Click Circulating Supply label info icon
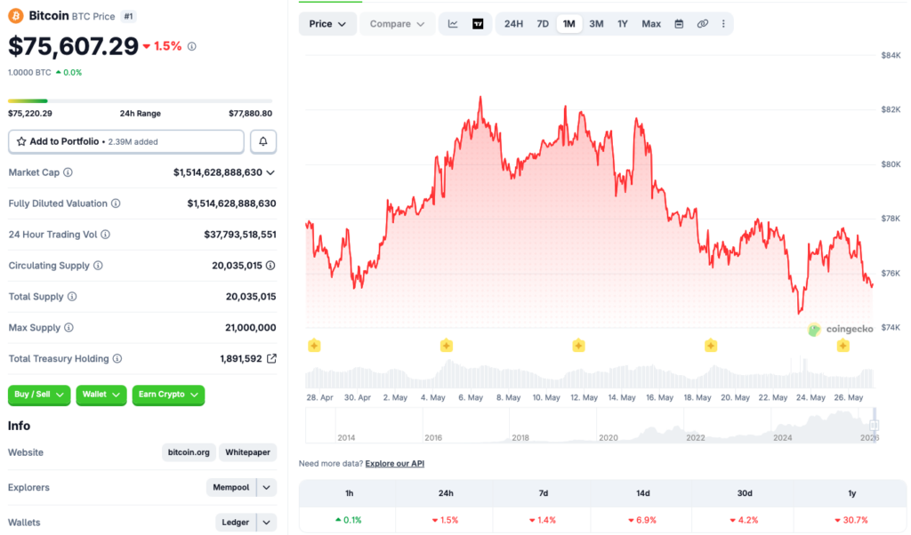The height and width of the screenshot is (535, 911). [98, 266]
